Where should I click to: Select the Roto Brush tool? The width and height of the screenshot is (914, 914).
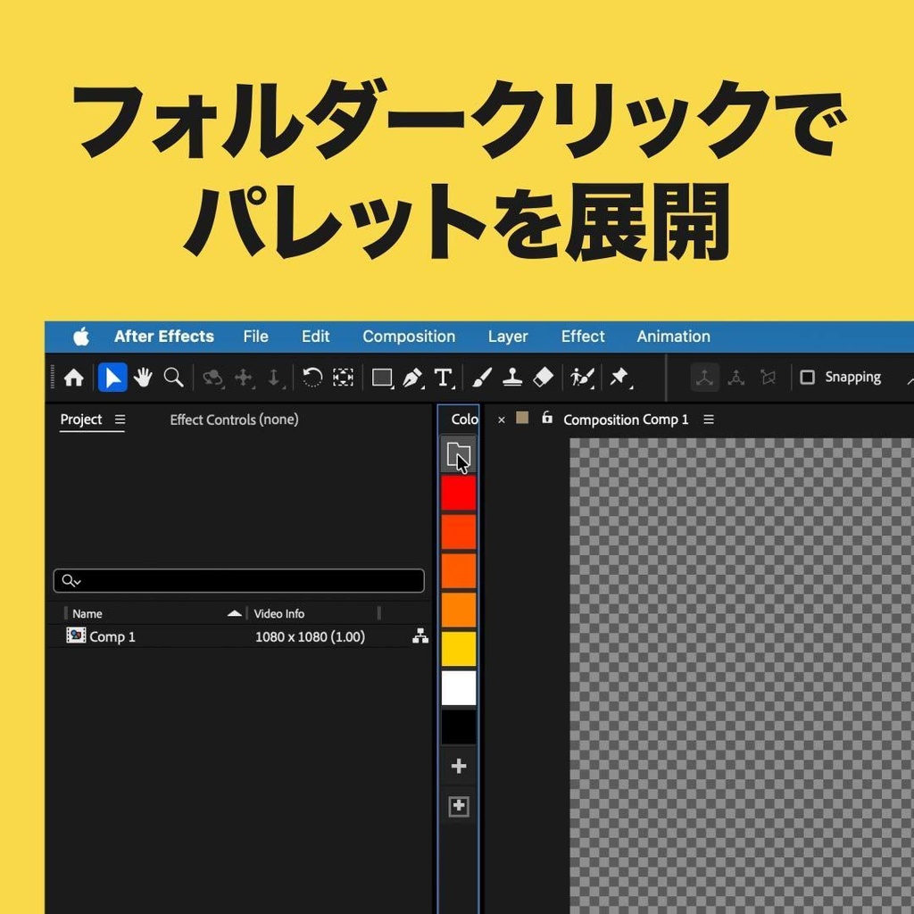coord(581,377)
